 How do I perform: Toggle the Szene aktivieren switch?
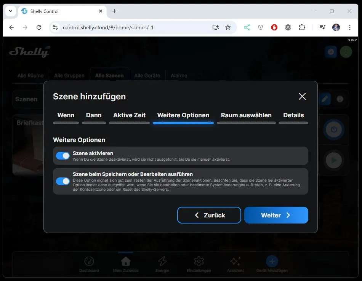pyautogui.click(x=63, y=156)
